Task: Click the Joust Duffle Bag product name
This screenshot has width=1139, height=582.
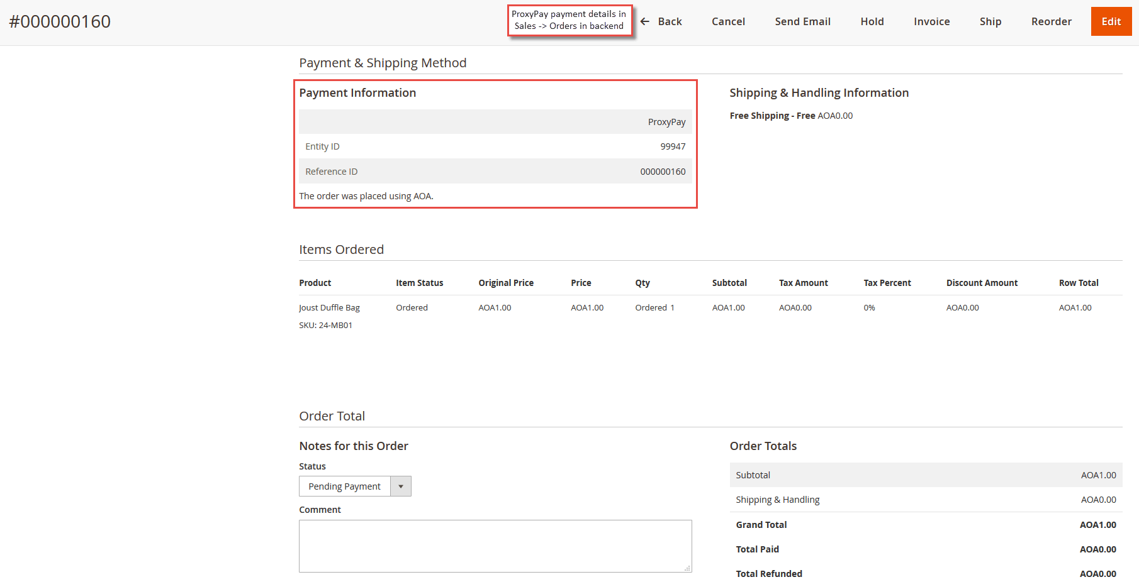Action: pos(329,307)
